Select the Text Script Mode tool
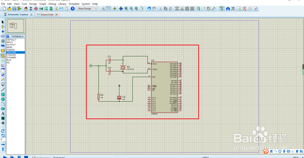 [x=3, y=41]
